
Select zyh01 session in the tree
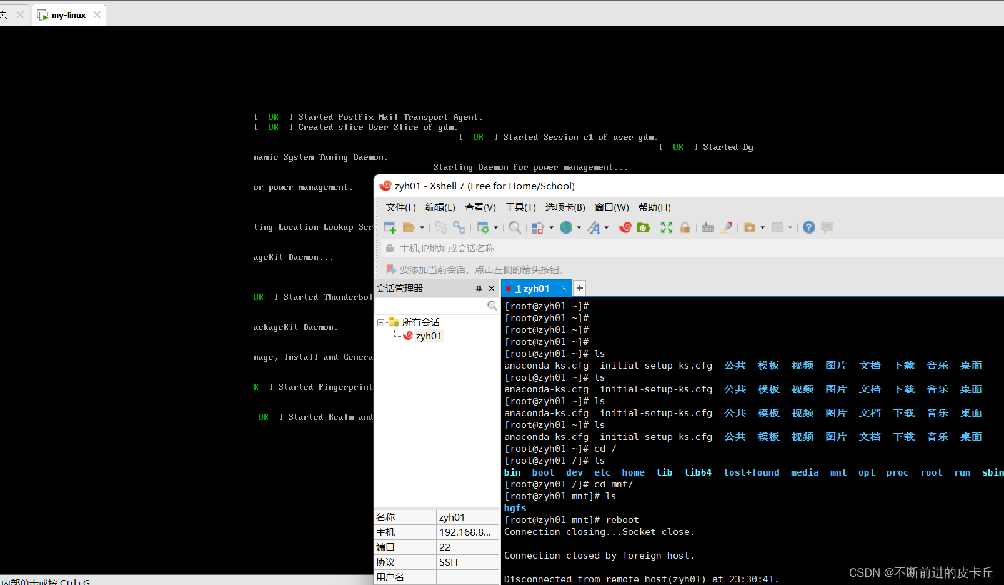point(429,336)
